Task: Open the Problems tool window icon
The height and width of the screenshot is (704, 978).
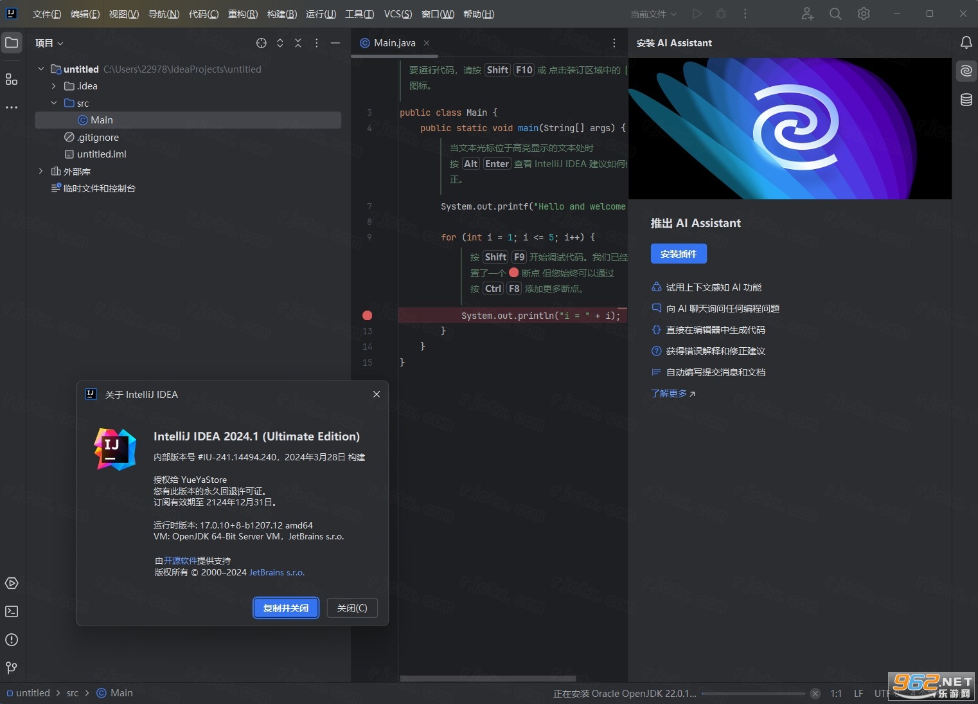Action: click(x=12, y=640)
